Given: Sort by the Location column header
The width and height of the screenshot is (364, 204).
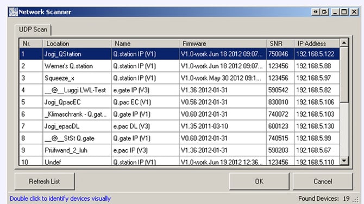Looking at the screenshot, I should pyautogui.click(x=77, y=43).
